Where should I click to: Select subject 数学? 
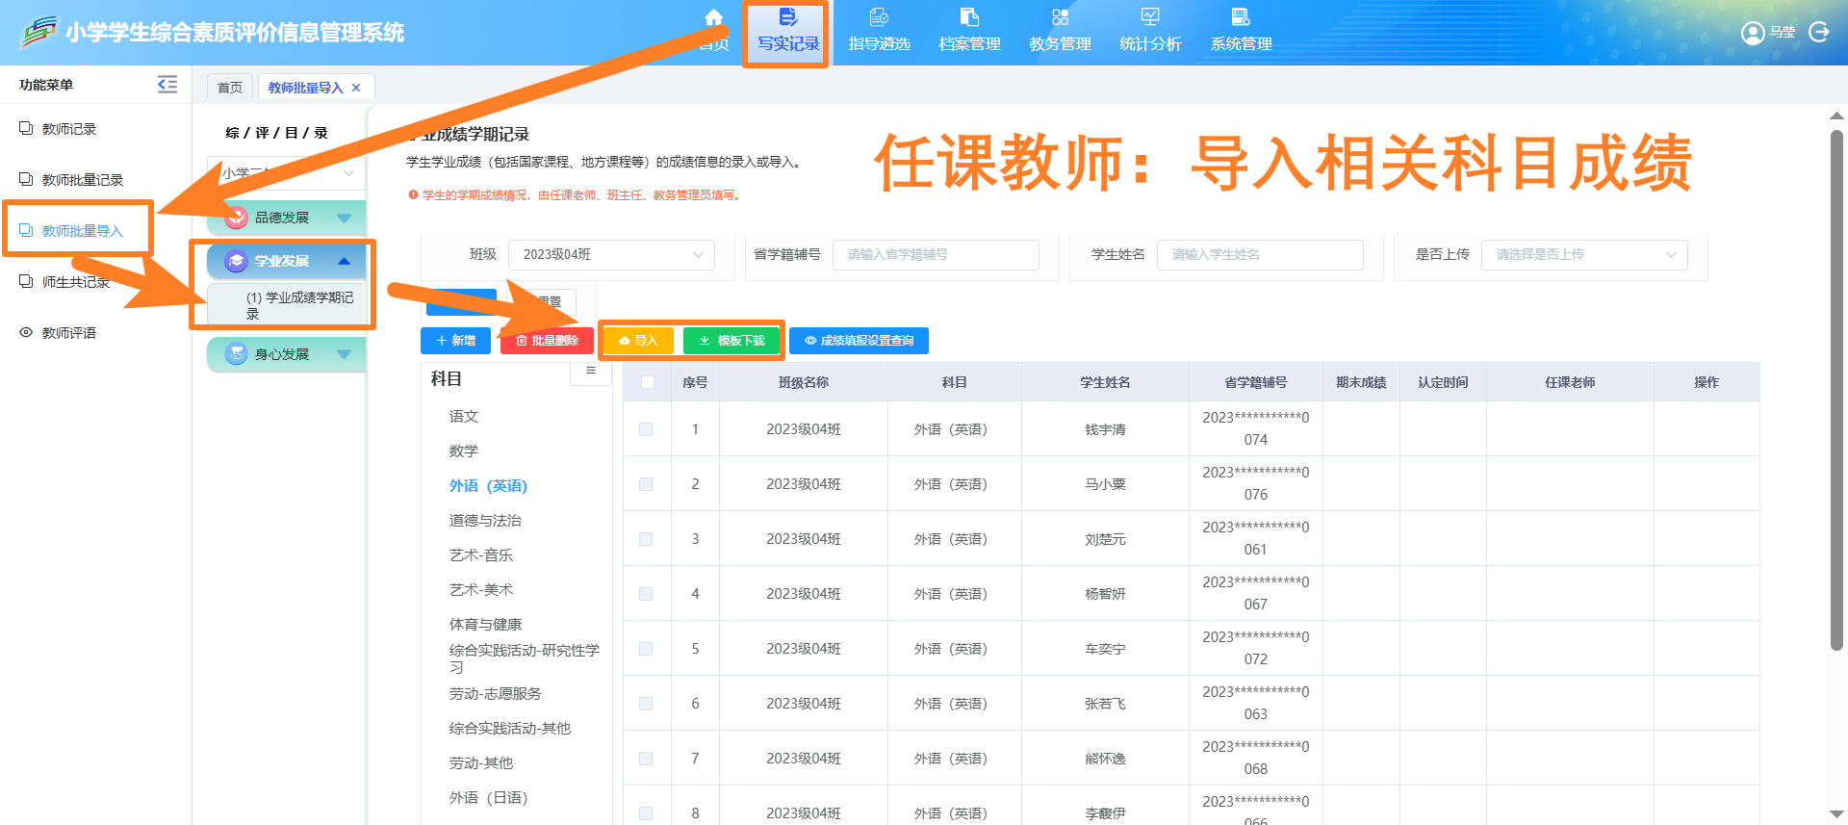(x=464, y=451)
